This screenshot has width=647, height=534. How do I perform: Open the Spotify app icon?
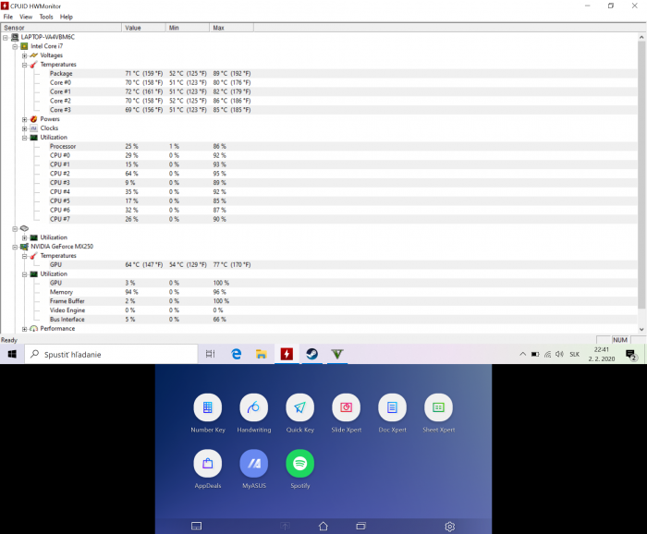(299, 463)
